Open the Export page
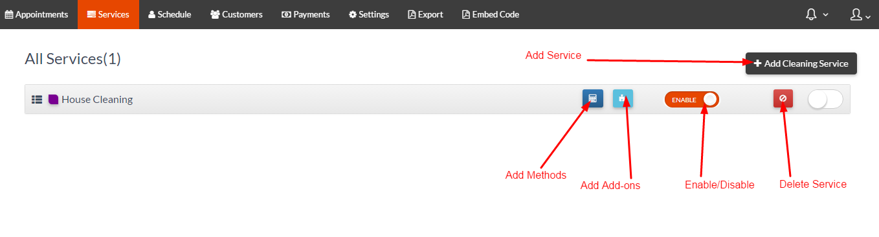The image size is (879, 237). point(425,14)
